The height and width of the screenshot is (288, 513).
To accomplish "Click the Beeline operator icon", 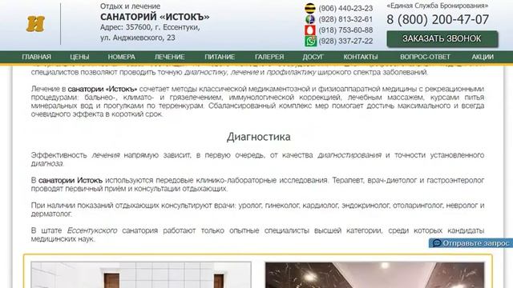I will click(x=310, y=8).
